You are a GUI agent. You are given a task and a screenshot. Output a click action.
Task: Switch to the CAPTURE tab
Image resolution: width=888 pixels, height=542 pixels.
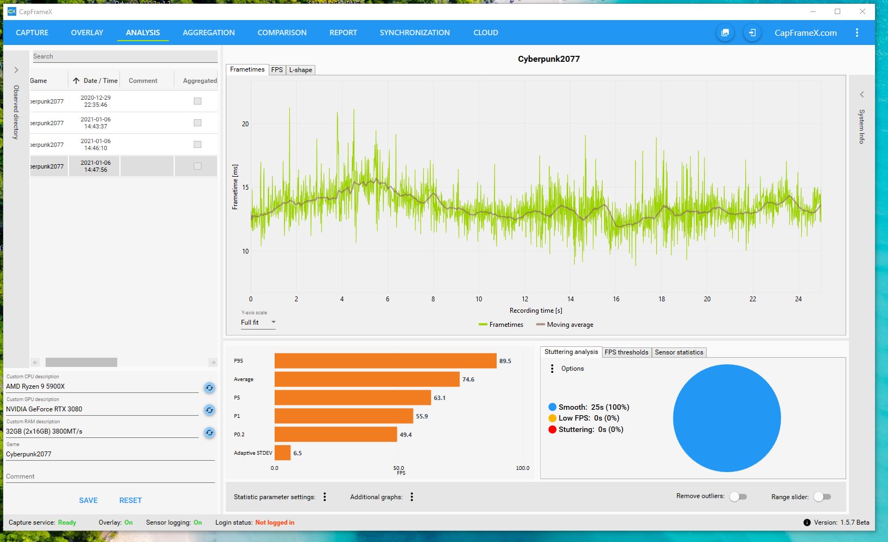click(32, 33)
